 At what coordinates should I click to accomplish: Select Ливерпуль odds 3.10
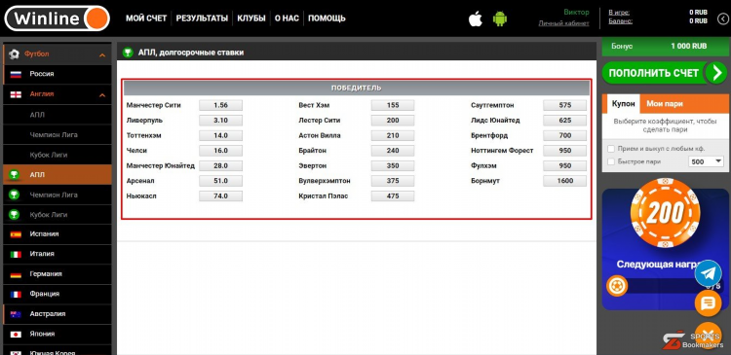tap(220, 120)
